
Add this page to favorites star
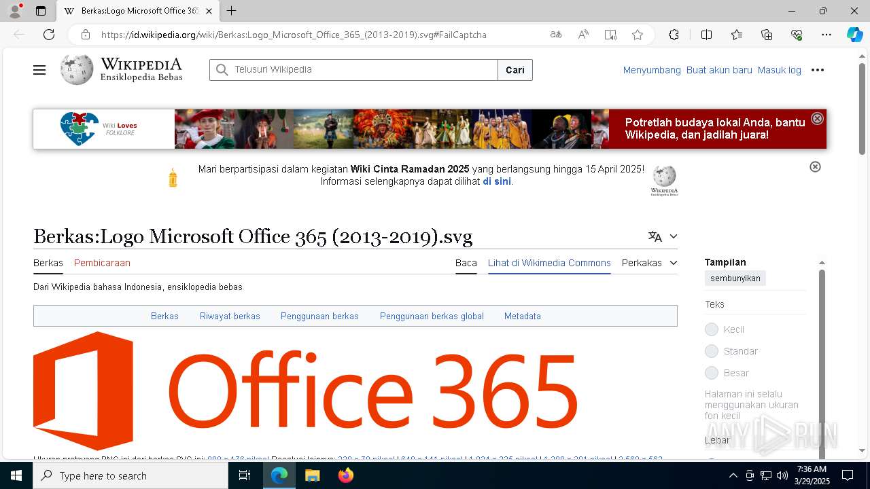[638, 35]
